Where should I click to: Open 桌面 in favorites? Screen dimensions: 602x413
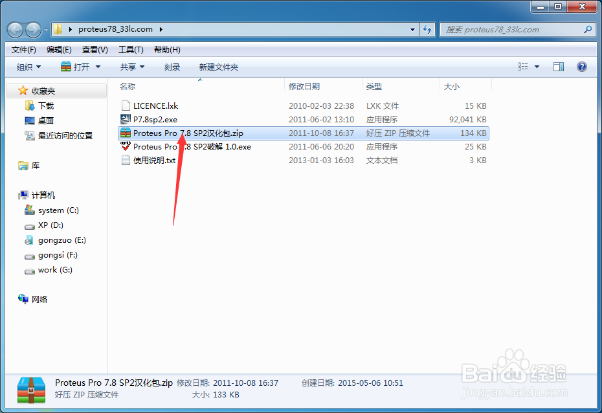46,120
